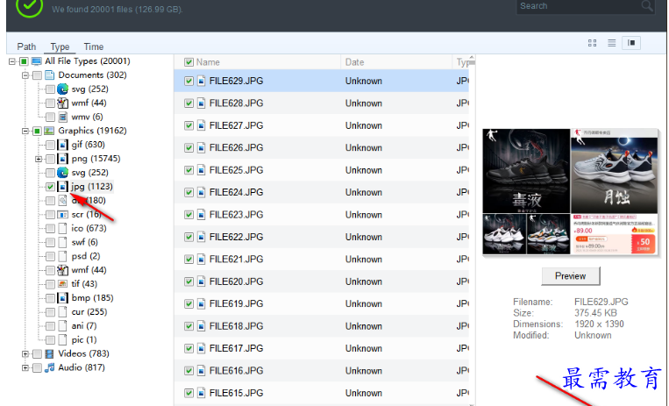Click the Documents folder icon

coord(49,75)
